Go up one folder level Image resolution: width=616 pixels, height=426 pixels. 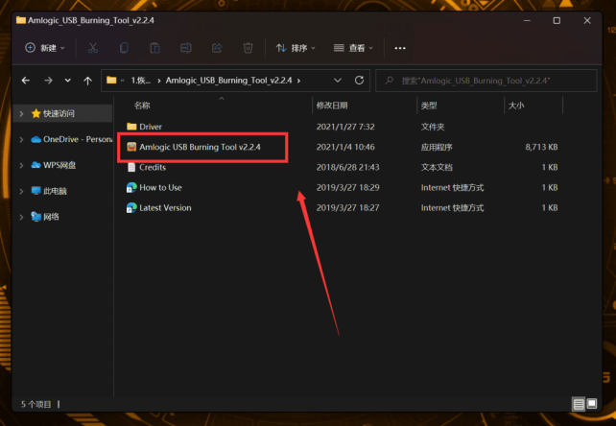coord(87,81)
